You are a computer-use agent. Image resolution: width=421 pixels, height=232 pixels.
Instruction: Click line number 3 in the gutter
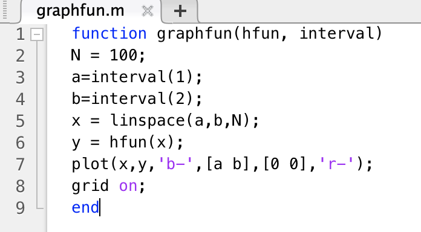click(x=20, y=77)
